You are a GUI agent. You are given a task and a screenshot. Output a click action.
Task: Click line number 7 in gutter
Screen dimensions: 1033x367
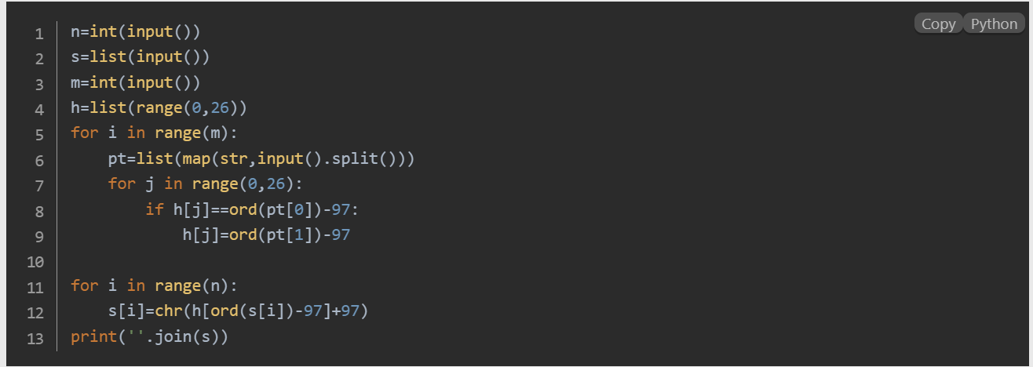pyautogui.click(x=38, y=185)
